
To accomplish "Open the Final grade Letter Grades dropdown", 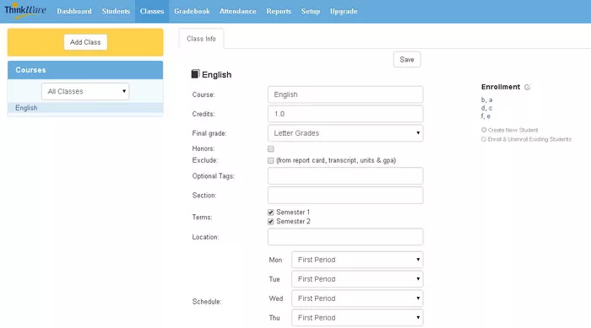I will click(x=345, y=133).
